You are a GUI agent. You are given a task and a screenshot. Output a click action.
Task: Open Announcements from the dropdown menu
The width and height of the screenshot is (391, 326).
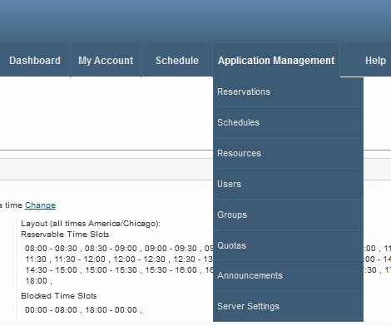click(288, 275)
